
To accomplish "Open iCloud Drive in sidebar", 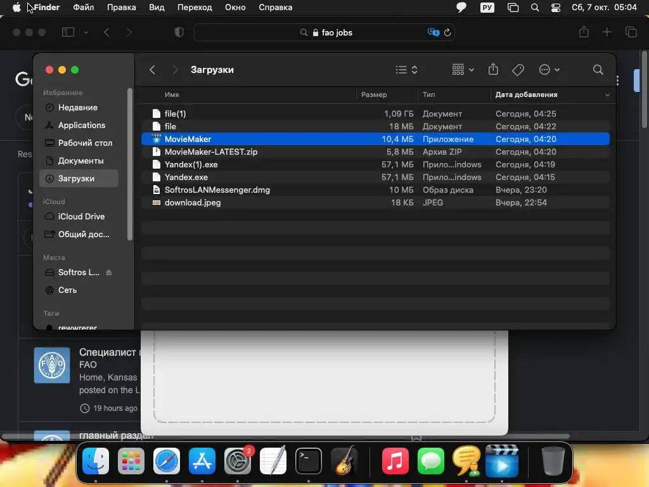I will click(79, 217).
